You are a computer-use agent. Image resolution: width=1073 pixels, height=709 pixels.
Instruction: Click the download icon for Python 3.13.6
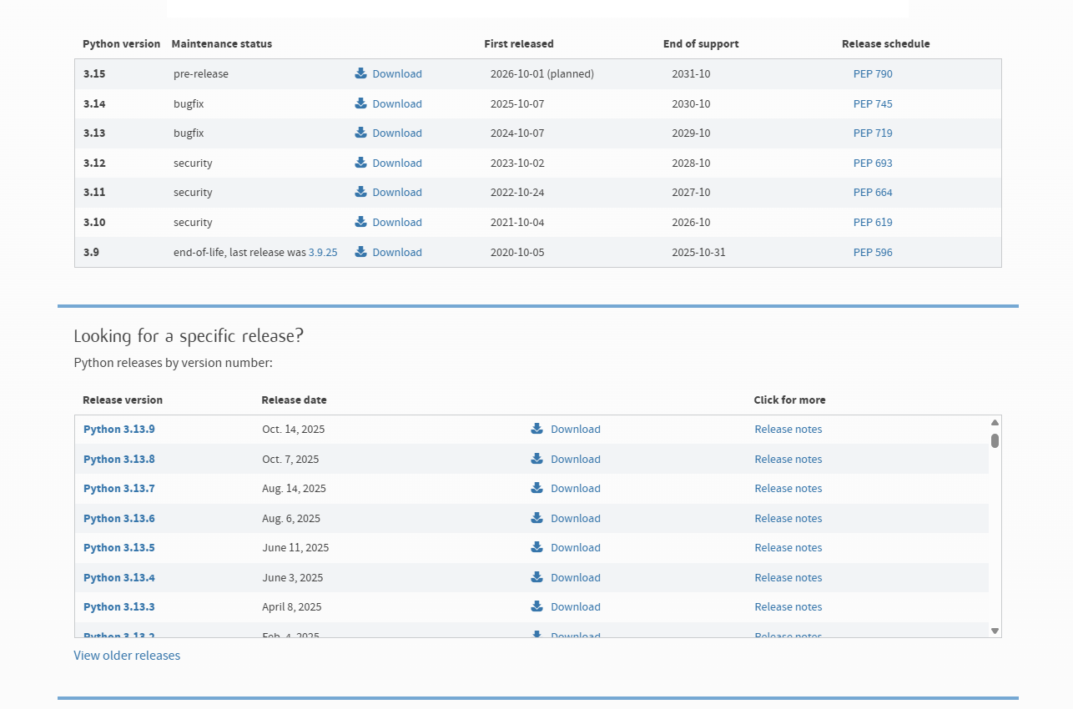[x=536, y=518]
